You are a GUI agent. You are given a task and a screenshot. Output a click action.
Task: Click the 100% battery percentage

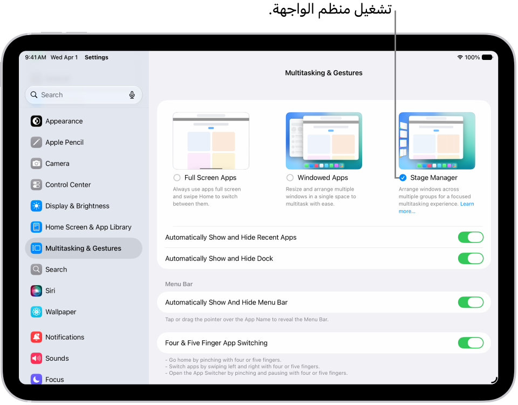(472, 57)
